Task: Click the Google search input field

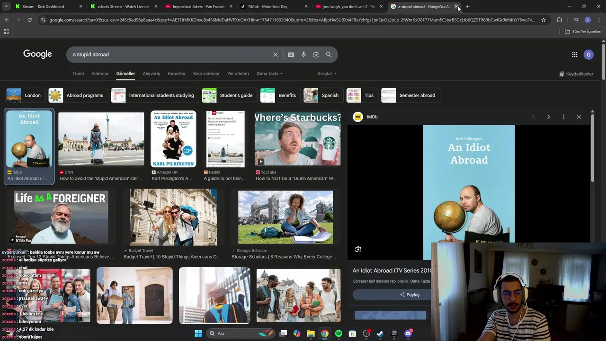Action: pos(170,54)
